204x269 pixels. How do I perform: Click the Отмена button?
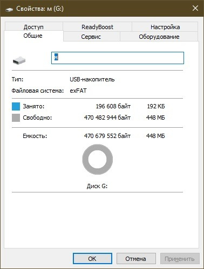coord(136,259)
